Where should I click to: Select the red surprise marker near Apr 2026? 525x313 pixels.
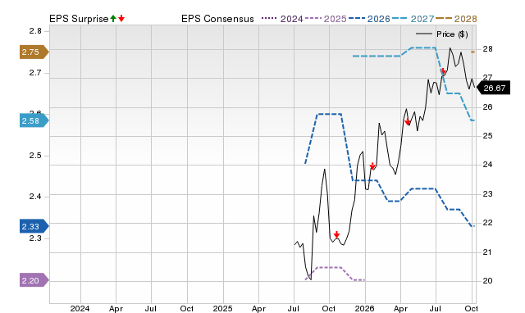tap(408, 122)
